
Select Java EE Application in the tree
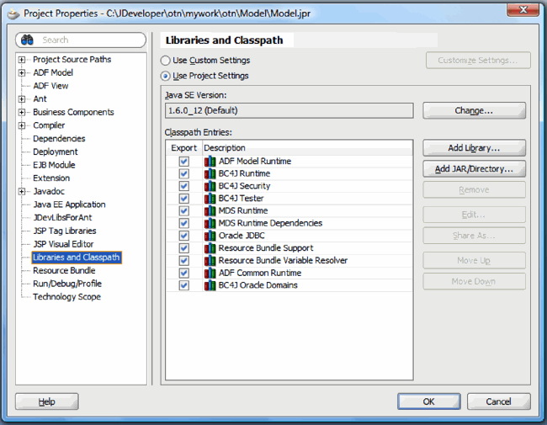69,205
